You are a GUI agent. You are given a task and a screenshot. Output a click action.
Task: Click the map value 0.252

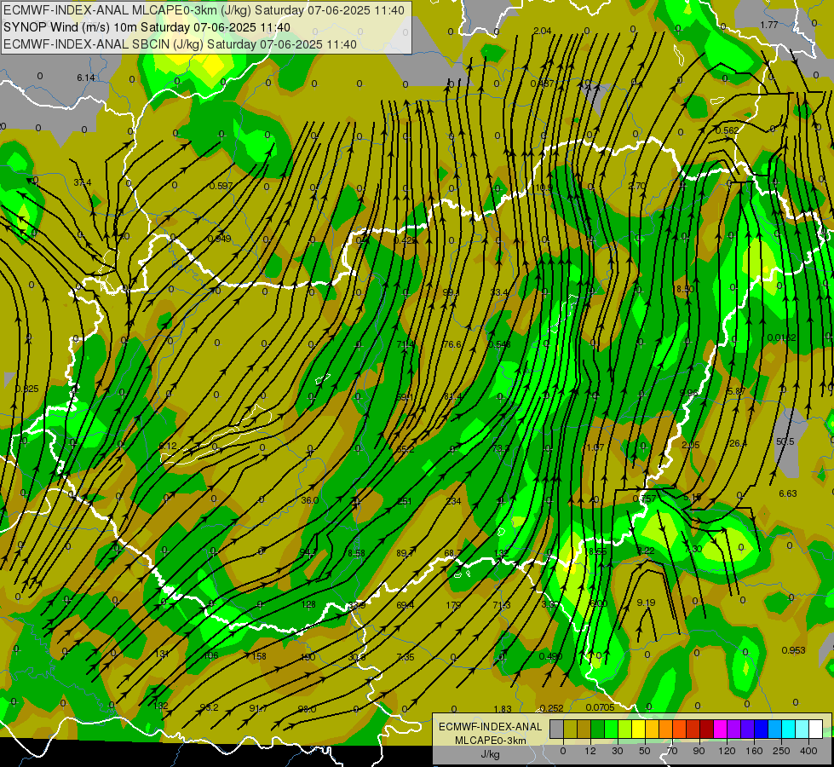point(551,708)
